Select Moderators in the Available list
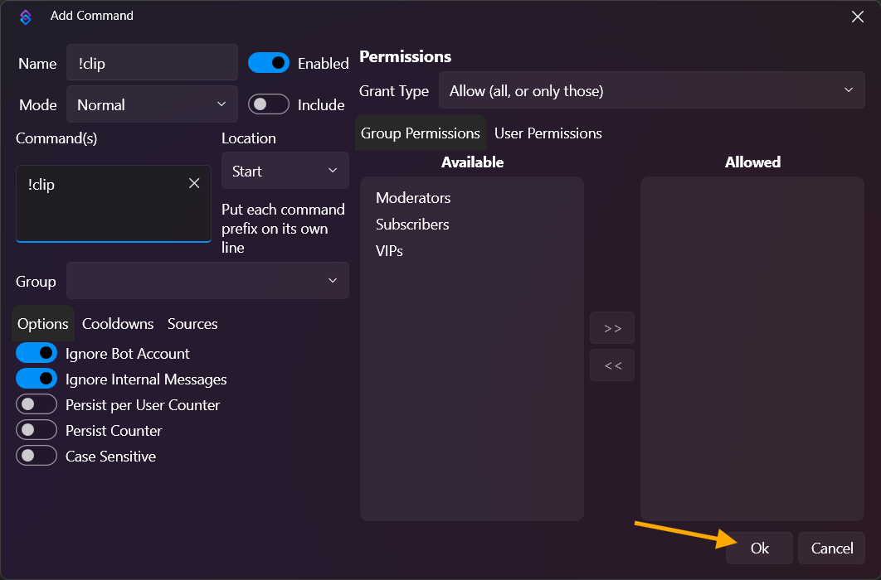 pyautogui.click(x=413, y=198)
